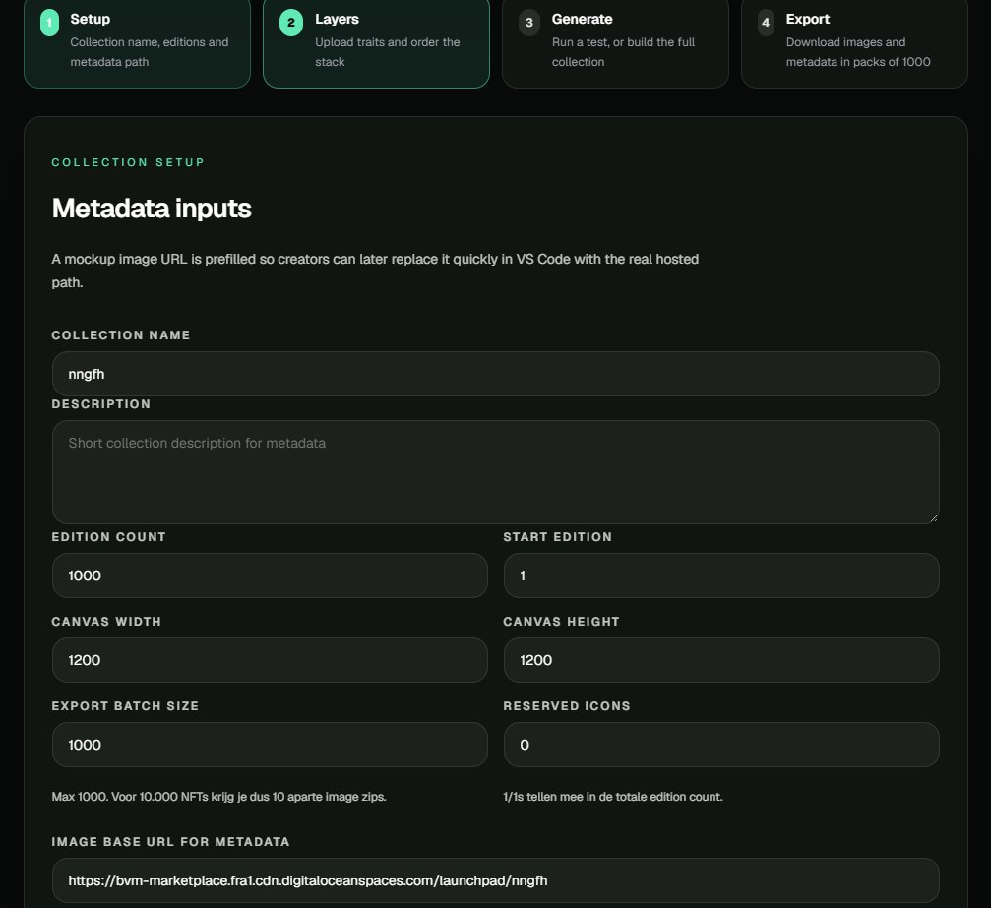Click the 'START EDITION' label
The width and height of the screenshot is (991, 908).
pyautogui.click(x=557, y=536)
